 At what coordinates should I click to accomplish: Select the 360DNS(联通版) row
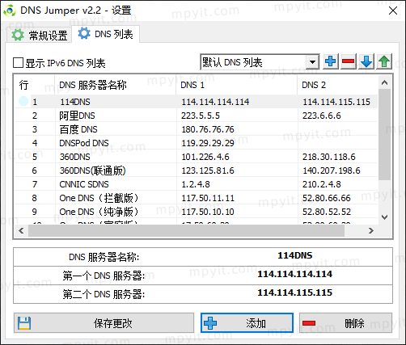pos(196,170)
